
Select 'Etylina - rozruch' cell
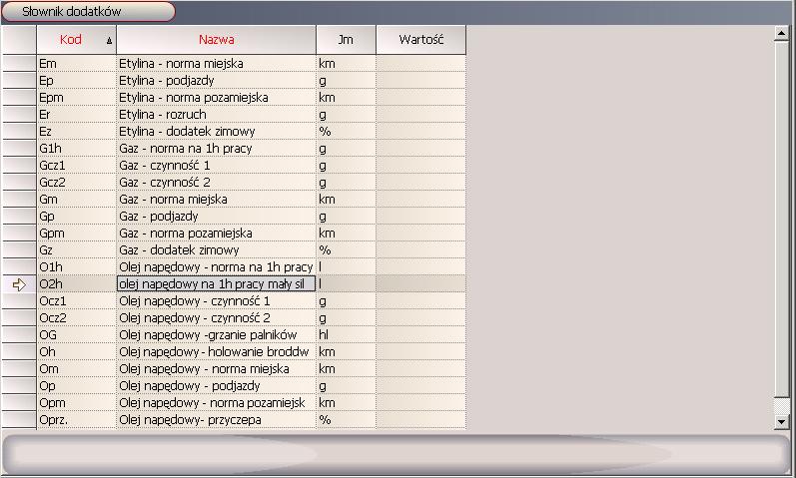217,114
